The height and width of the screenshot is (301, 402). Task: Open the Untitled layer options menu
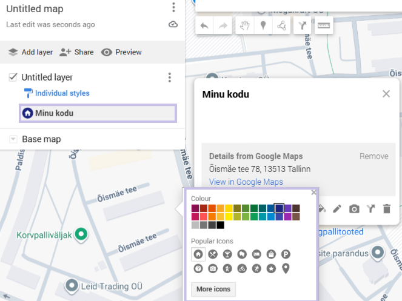[x=170, y=78]
